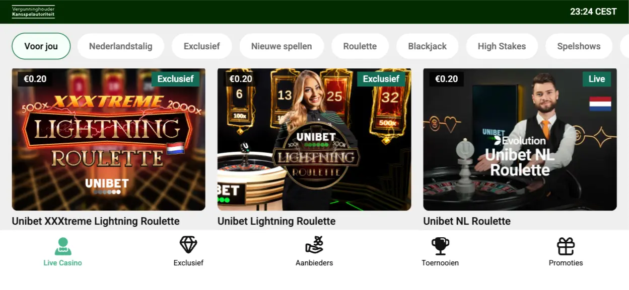Show Nieuwe spellen games
The image size is (629, 290).
pos(282,46)
